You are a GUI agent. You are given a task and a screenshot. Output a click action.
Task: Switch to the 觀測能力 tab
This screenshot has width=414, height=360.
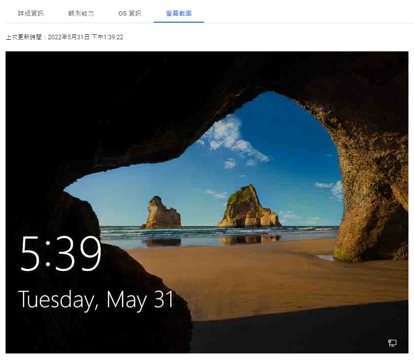pyautogui.click(x=81, y=14)
